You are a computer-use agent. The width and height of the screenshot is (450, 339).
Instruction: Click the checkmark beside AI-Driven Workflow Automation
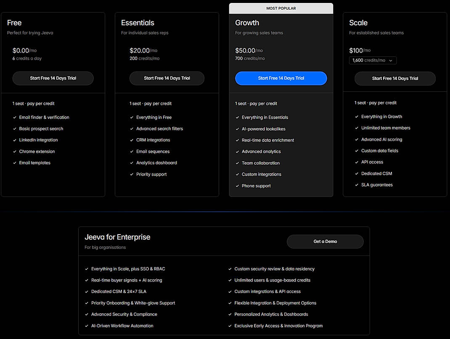pyautogui.click(x=86, y=326)
